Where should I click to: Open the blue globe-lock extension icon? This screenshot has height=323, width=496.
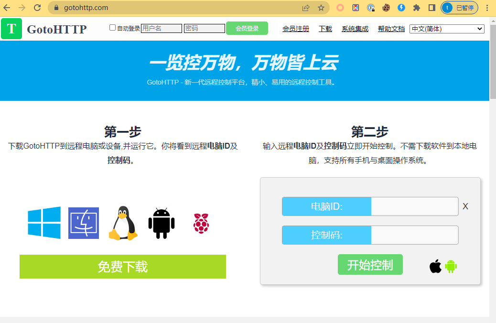click(x=371, y=8)
